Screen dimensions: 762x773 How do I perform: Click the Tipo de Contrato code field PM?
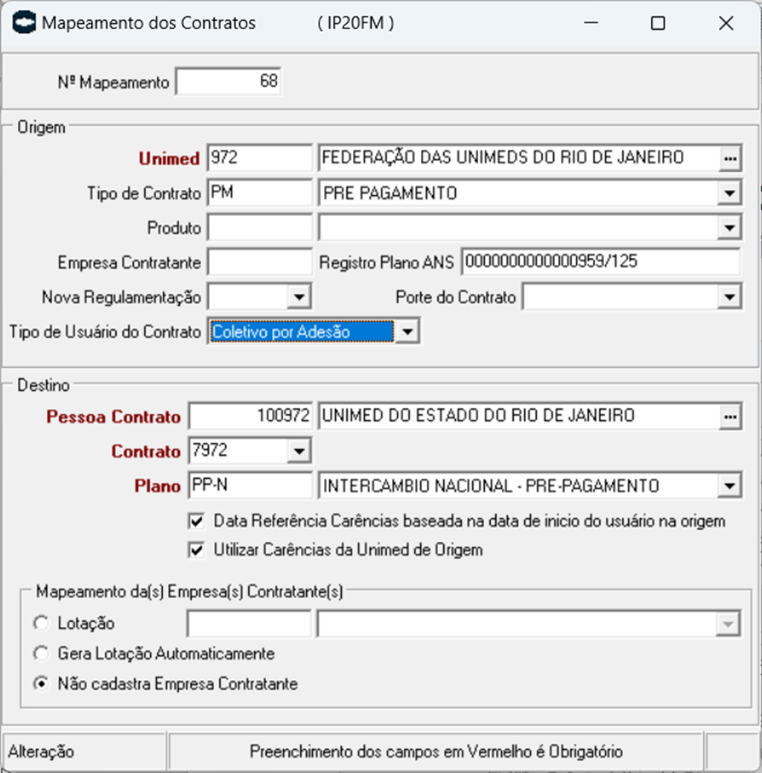pyautogui.click(x=260, y=192)
